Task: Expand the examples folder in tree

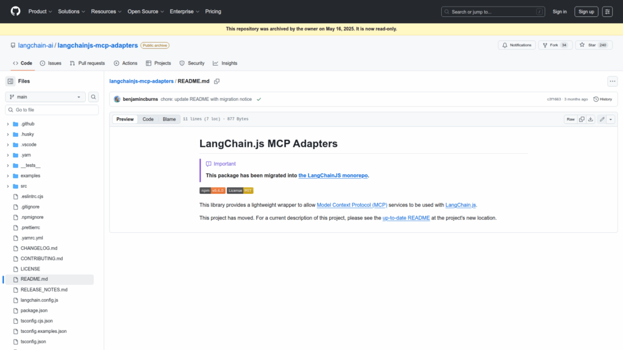Action: point(8,176)
